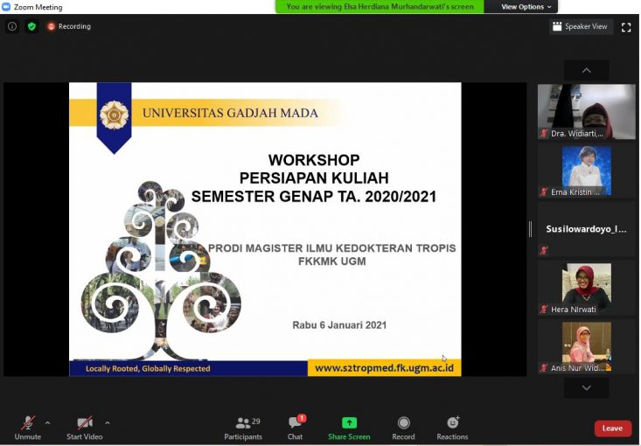Screen dimensions: 641x446
Task: Click 'Locally Rooted, Globally Respected' slide text
Action: 148,369
